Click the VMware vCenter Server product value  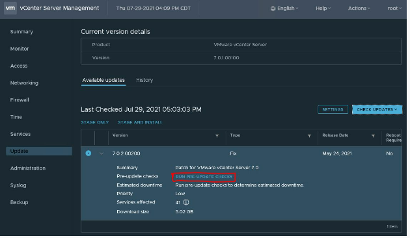(240, 45)
